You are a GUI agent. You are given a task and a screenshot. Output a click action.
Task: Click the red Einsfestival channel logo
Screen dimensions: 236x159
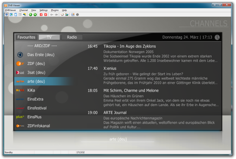[x=20, y=108]
